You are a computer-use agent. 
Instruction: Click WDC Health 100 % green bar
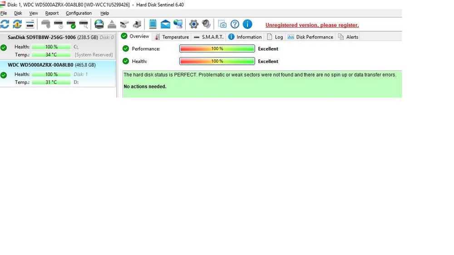[51, 74]
